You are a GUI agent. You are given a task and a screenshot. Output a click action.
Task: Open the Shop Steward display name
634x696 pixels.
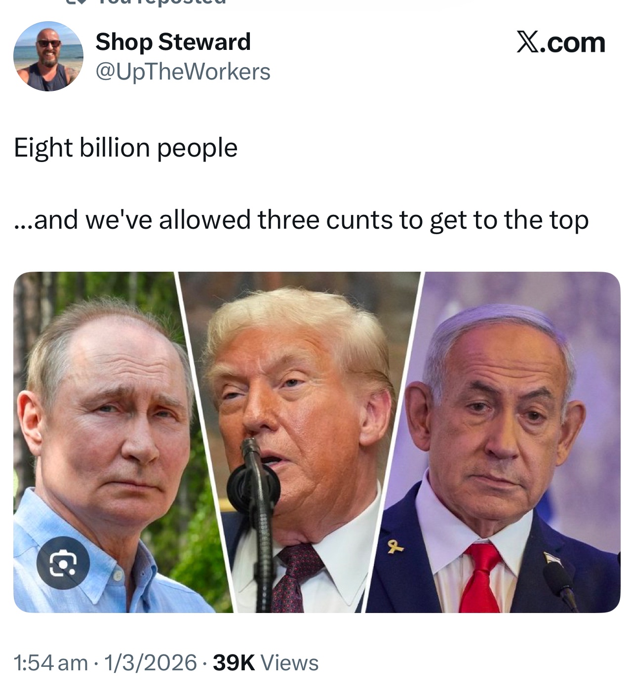point(173,41)
